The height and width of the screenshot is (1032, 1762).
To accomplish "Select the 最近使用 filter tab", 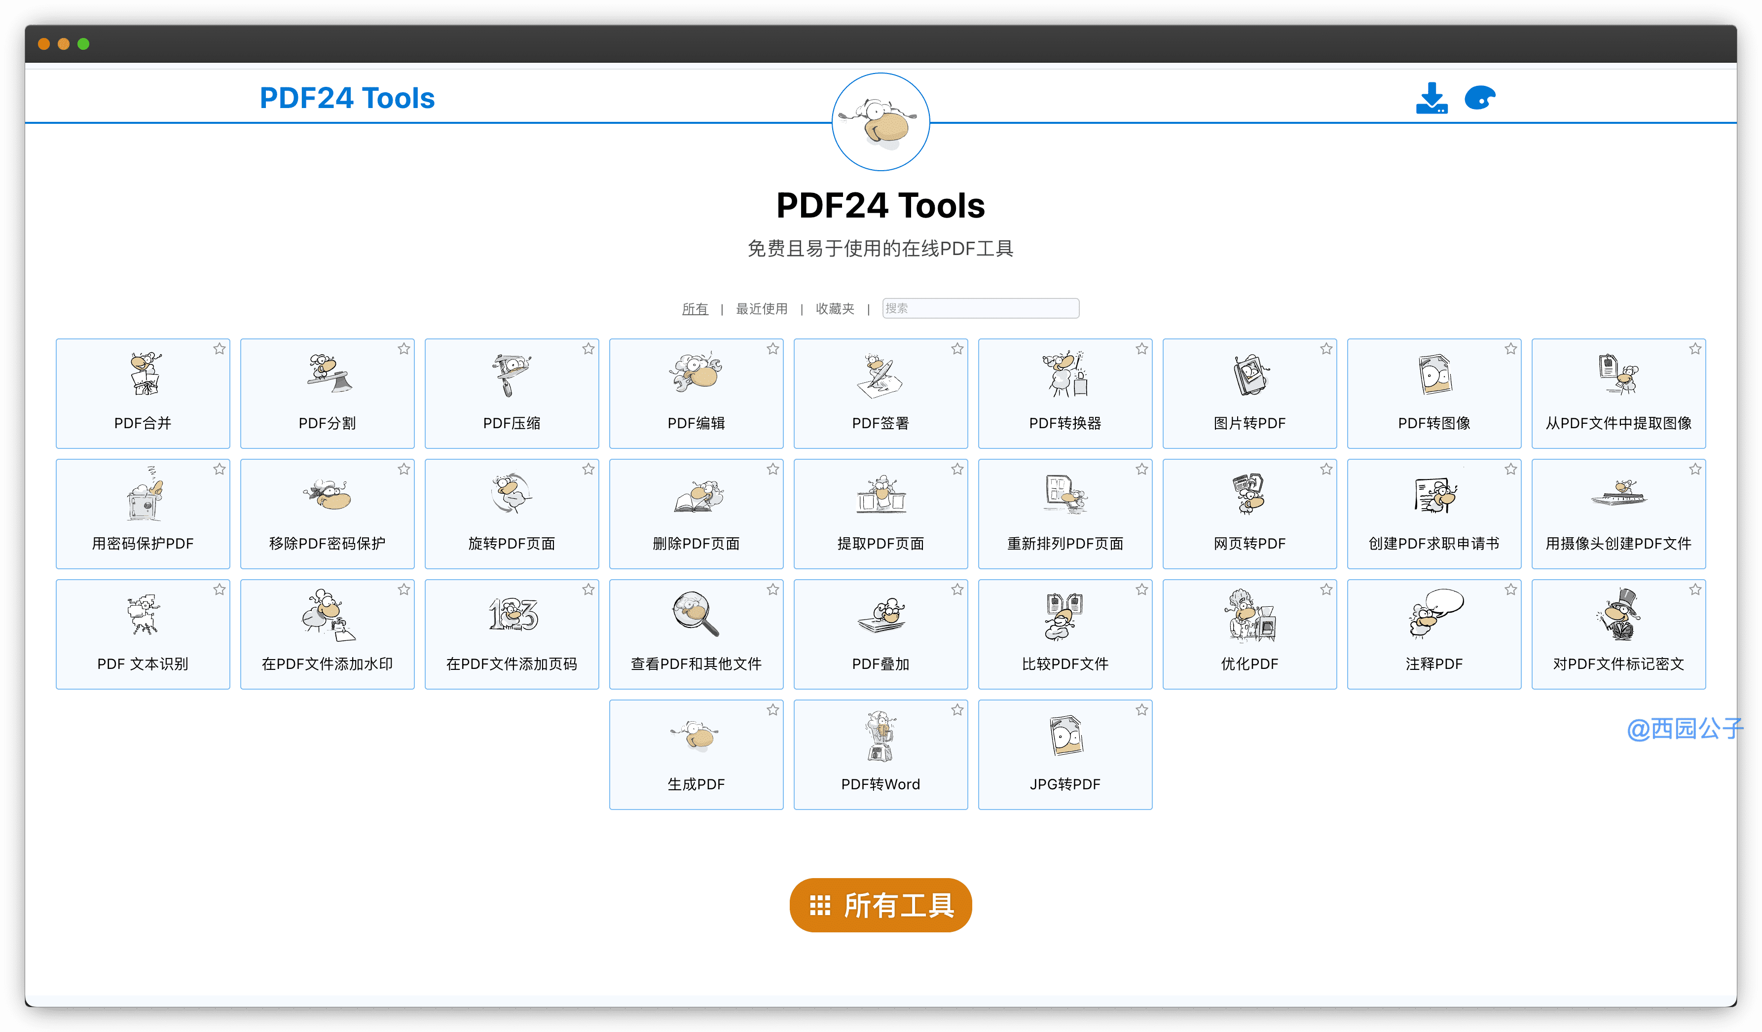I will (762, 308).
